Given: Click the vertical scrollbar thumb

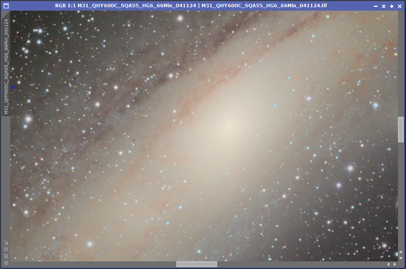Looking at the screenshot, I should point(401,130).
